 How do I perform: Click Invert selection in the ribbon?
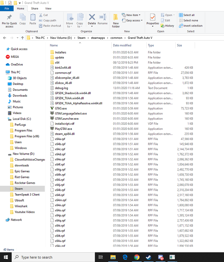point(191,26)
